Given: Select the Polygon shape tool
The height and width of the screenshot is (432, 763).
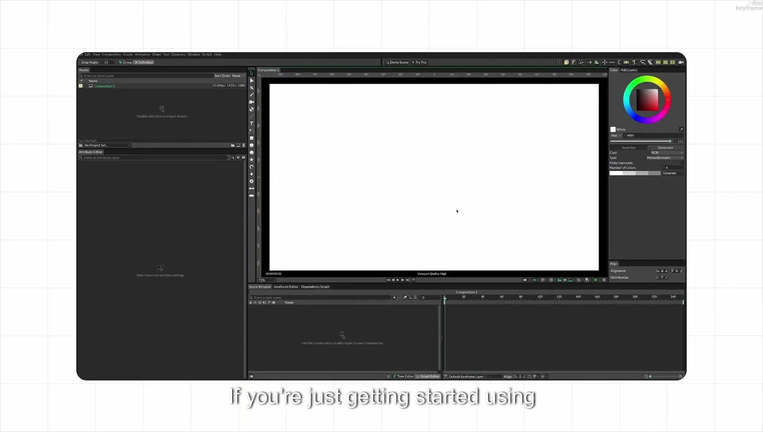Looking at the screenshot, I should pos(252,152).
